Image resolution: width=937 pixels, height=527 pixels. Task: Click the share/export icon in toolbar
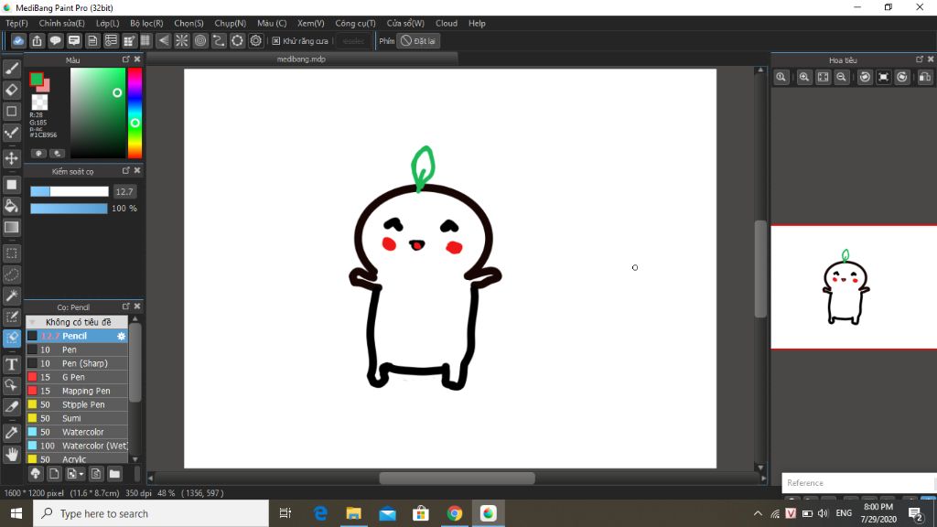[37, 40]
